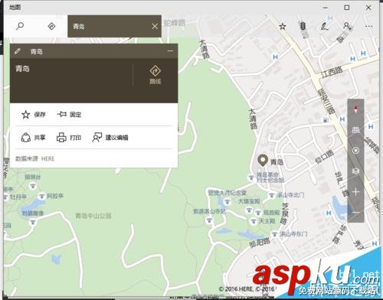Share the place via 共享
Image resolution: width=383 pixels, height=300 pixels.
[x=33, y=138]
